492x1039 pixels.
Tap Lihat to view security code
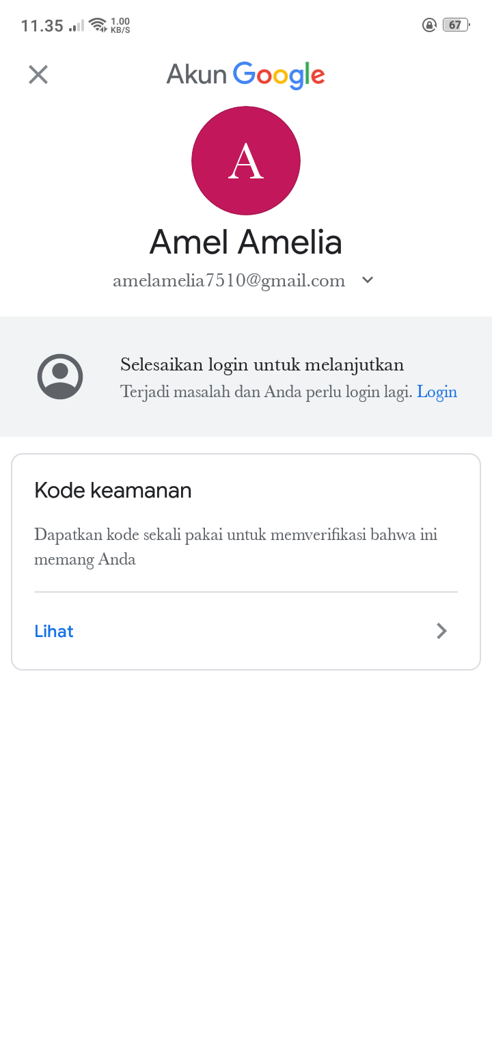point(54,631)
